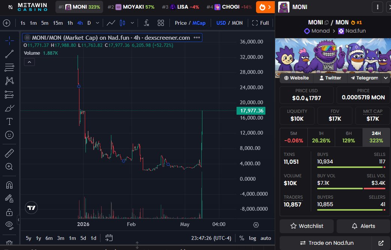This screenshot has height=250, width=391.
Task: Select the ruler measure tool
Action: coord(9,153)
